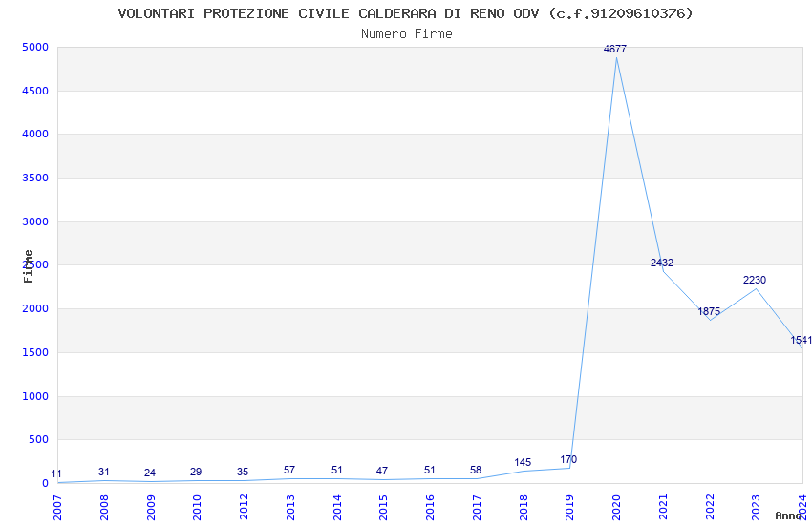The image size is (812, 525).
Task: Click the 145 data point label
Action: (x=523, y=462)
